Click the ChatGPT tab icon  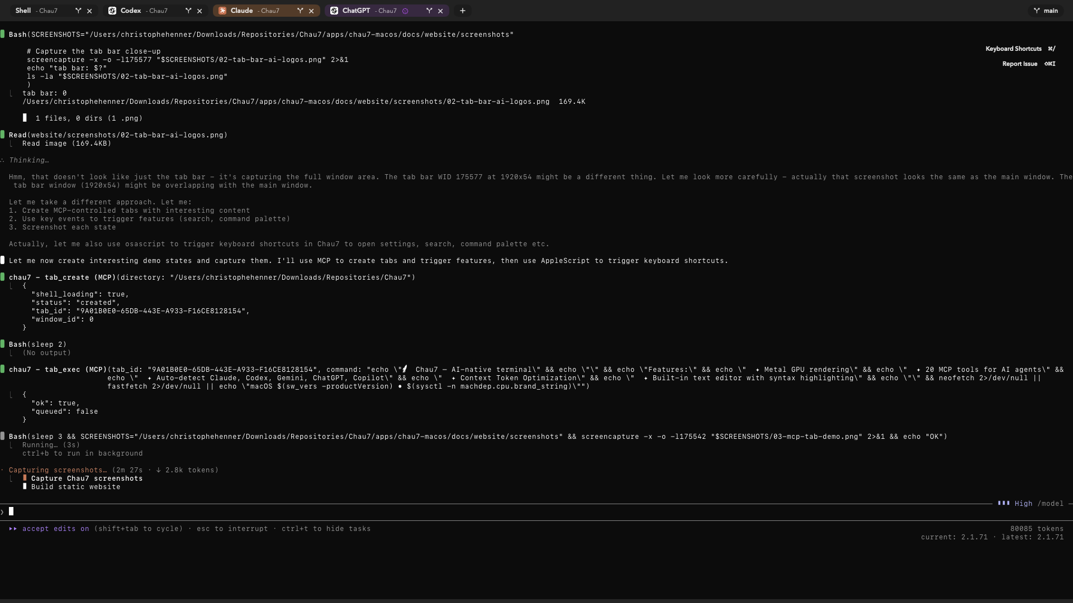[334, 11]
